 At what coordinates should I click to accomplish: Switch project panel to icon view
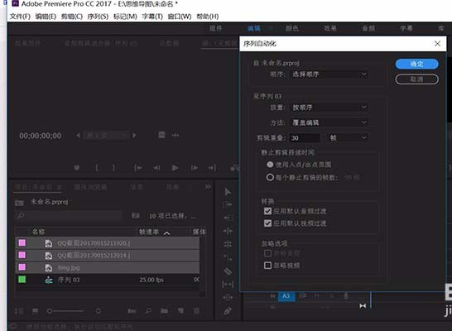tap(35, 311)
